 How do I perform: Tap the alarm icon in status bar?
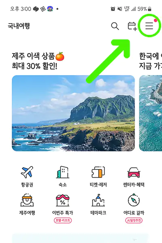pyautogui.click(x=113, y=9)
